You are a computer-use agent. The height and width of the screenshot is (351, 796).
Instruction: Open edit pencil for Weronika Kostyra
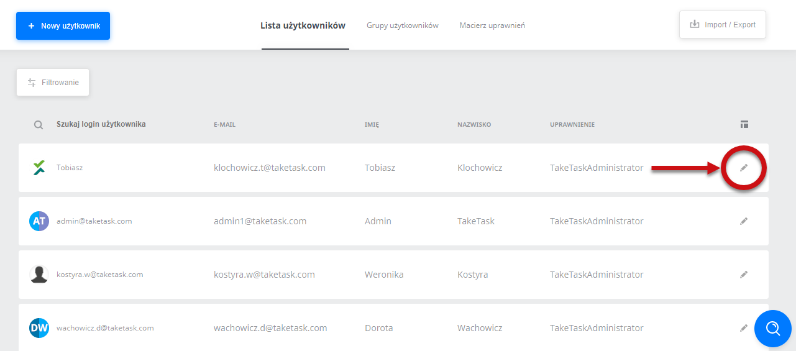pyautogui.click(x=744, y=275)
